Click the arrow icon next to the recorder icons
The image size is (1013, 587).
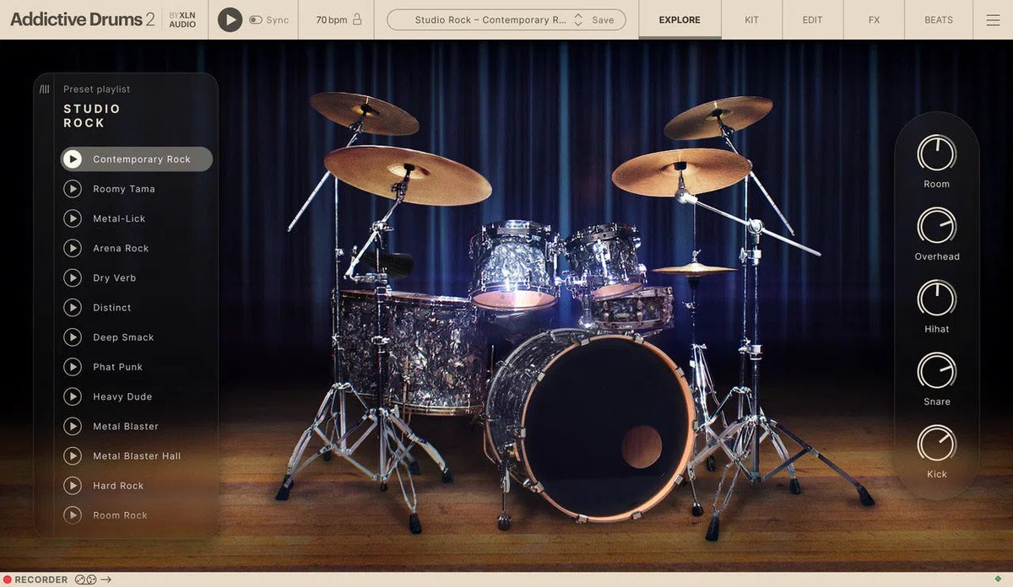(x=106, y=579)
